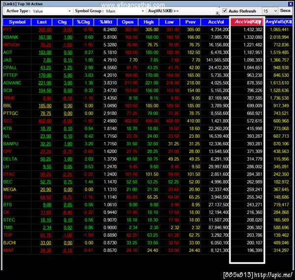Image resolution: width=295 pixels, height=280 pixels.
Task: Select the DTAC symbol
Action: click(9, 174)
